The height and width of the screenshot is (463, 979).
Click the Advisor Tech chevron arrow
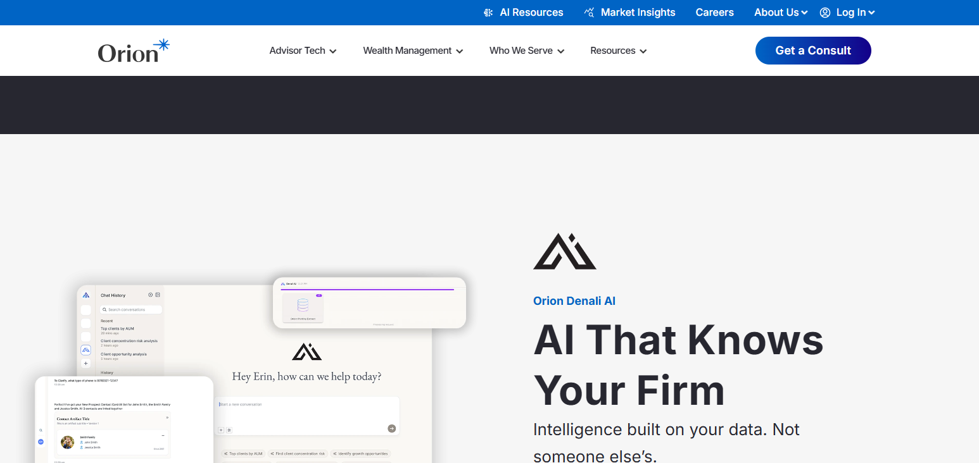point(333,51)
